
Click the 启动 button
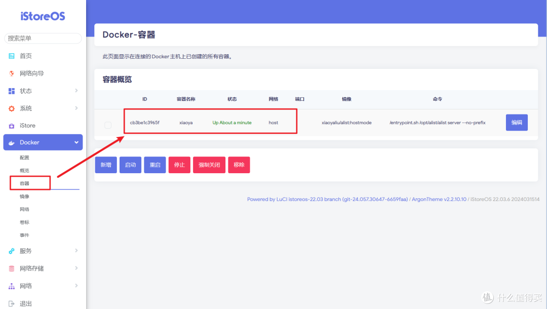131,165
